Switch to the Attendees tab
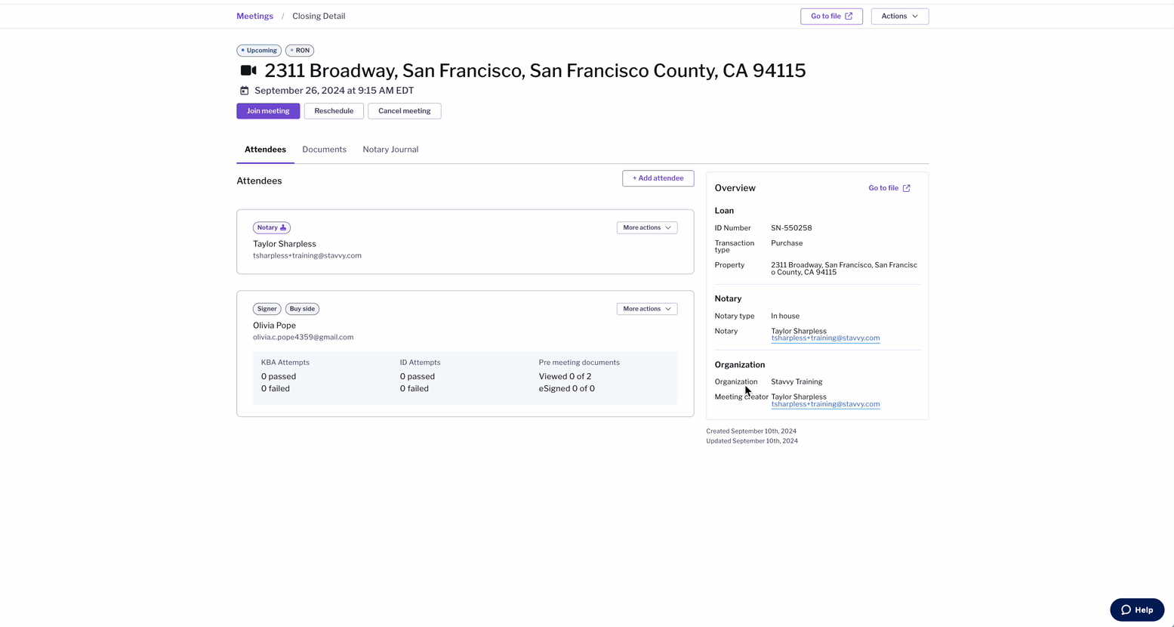 point(265,150)
